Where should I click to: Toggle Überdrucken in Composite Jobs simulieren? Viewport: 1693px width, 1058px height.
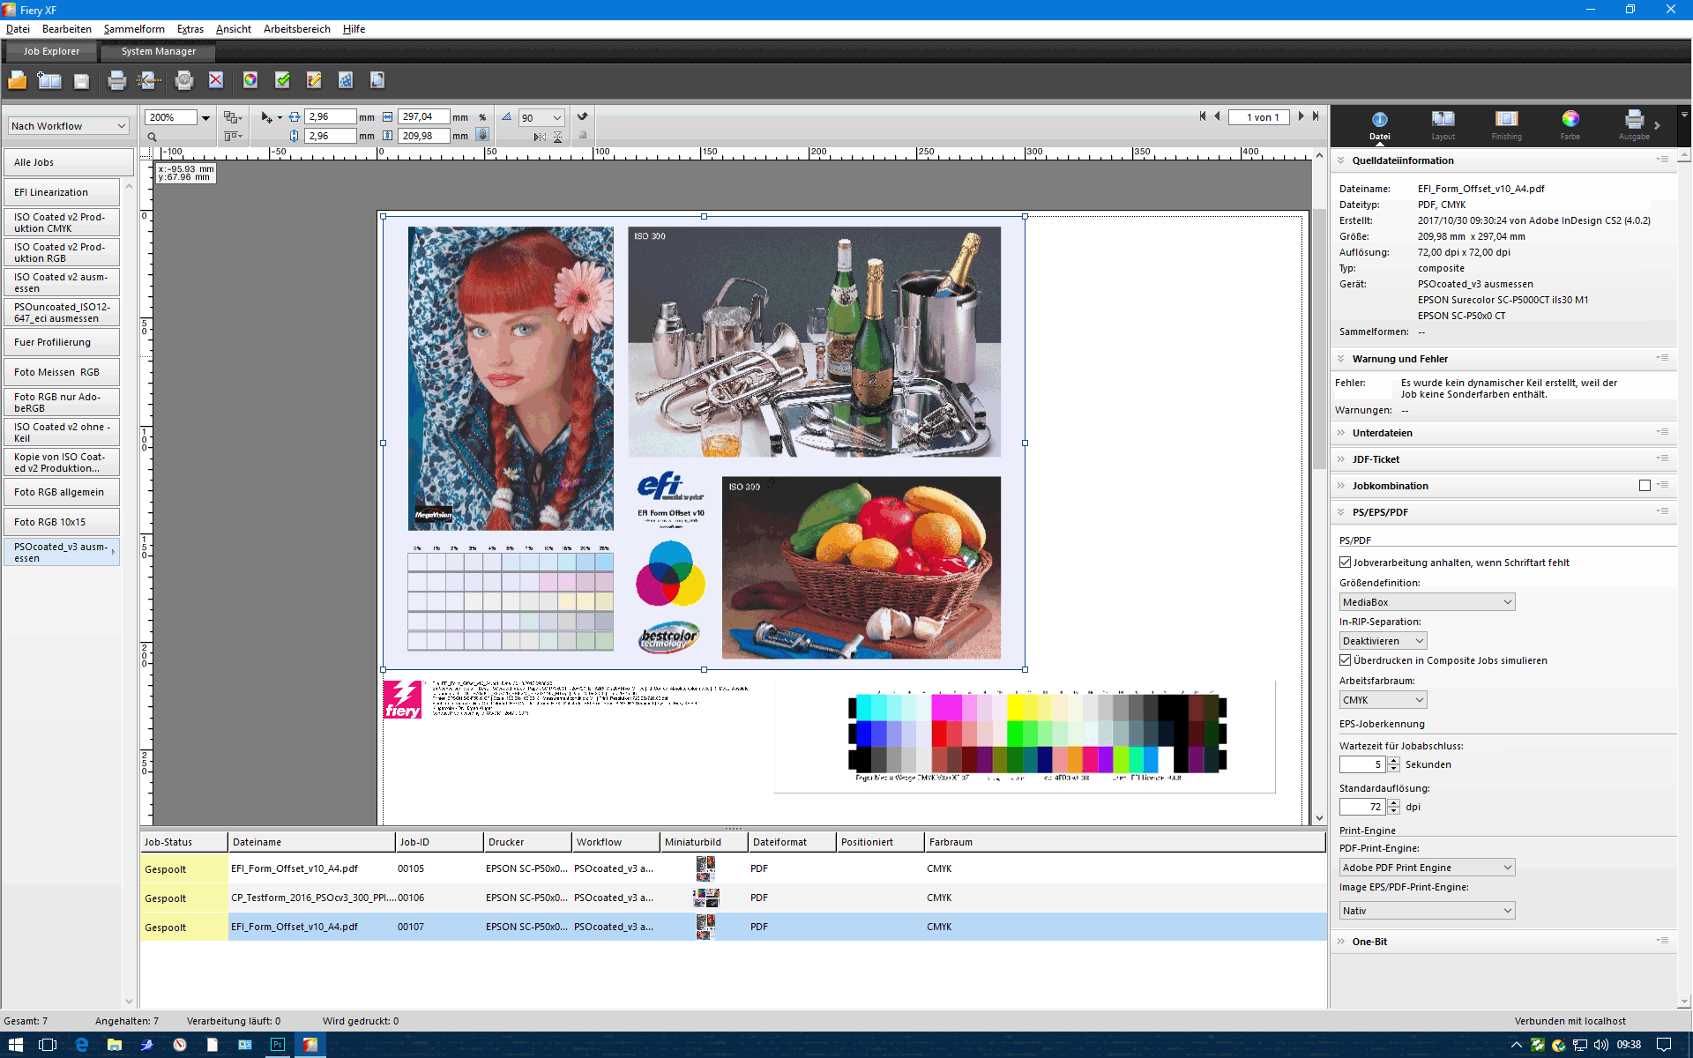(x=1346, y=660)
